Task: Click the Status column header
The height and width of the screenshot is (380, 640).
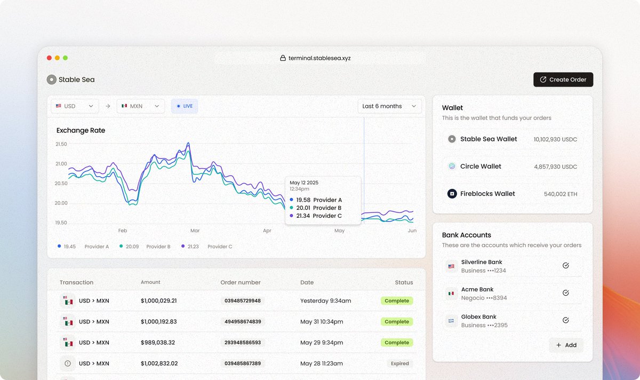Action: [x=404, y=282]
